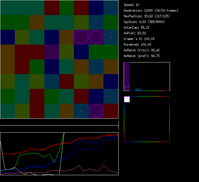Viewport: 199px width, 182px height.
Task: Select the left circle of the adjacent pair
Action: [x=81, y=37]
